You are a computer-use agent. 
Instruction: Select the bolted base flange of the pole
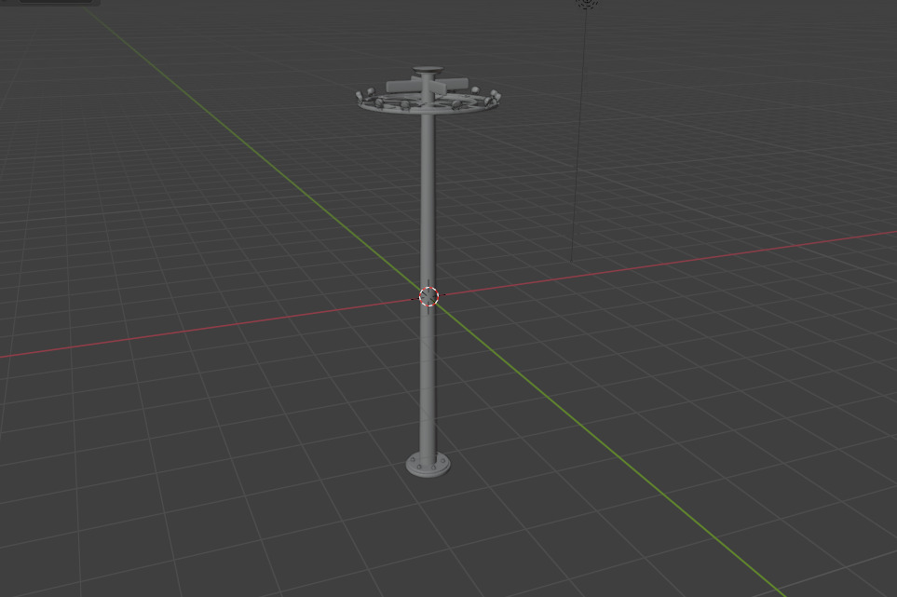[x=428, y=464]
